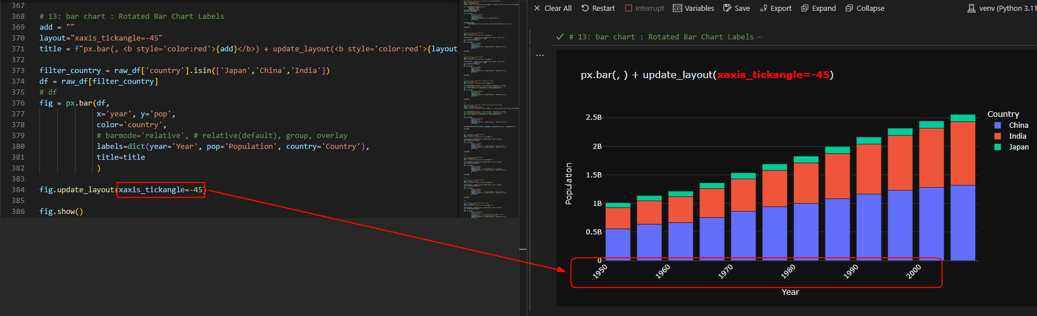Click the "x='year', y='pop'," code line
The width and height of the screenshot is (1037, 316).
pyautogui.click(x=136, y=114)
